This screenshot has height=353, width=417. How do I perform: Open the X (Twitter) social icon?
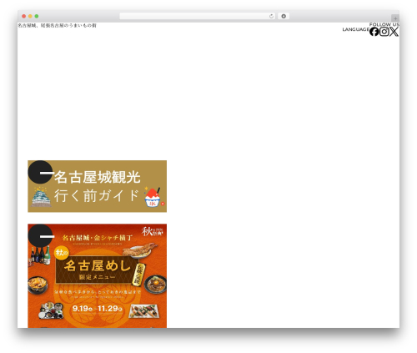point(394,32)
